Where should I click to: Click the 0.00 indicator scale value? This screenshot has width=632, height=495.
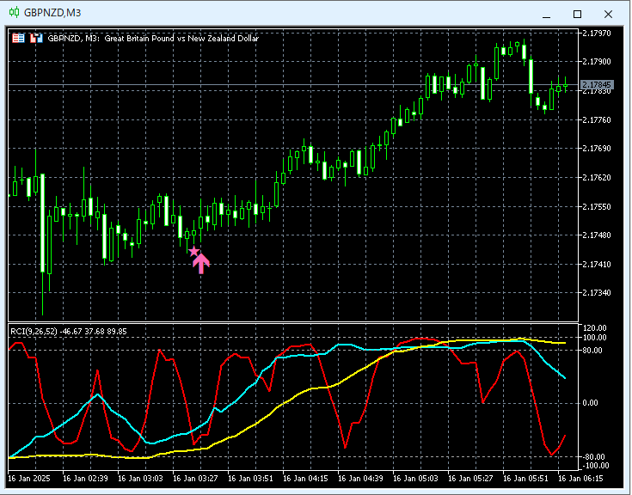(x=591, y=403)
